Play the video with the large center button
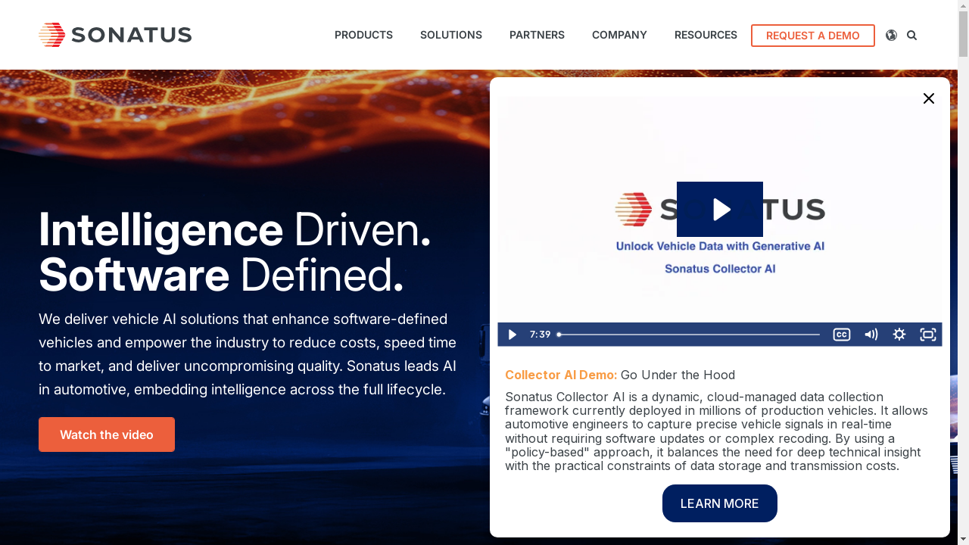This screenshot has width=969, height=545. click(x=720, y=209)
